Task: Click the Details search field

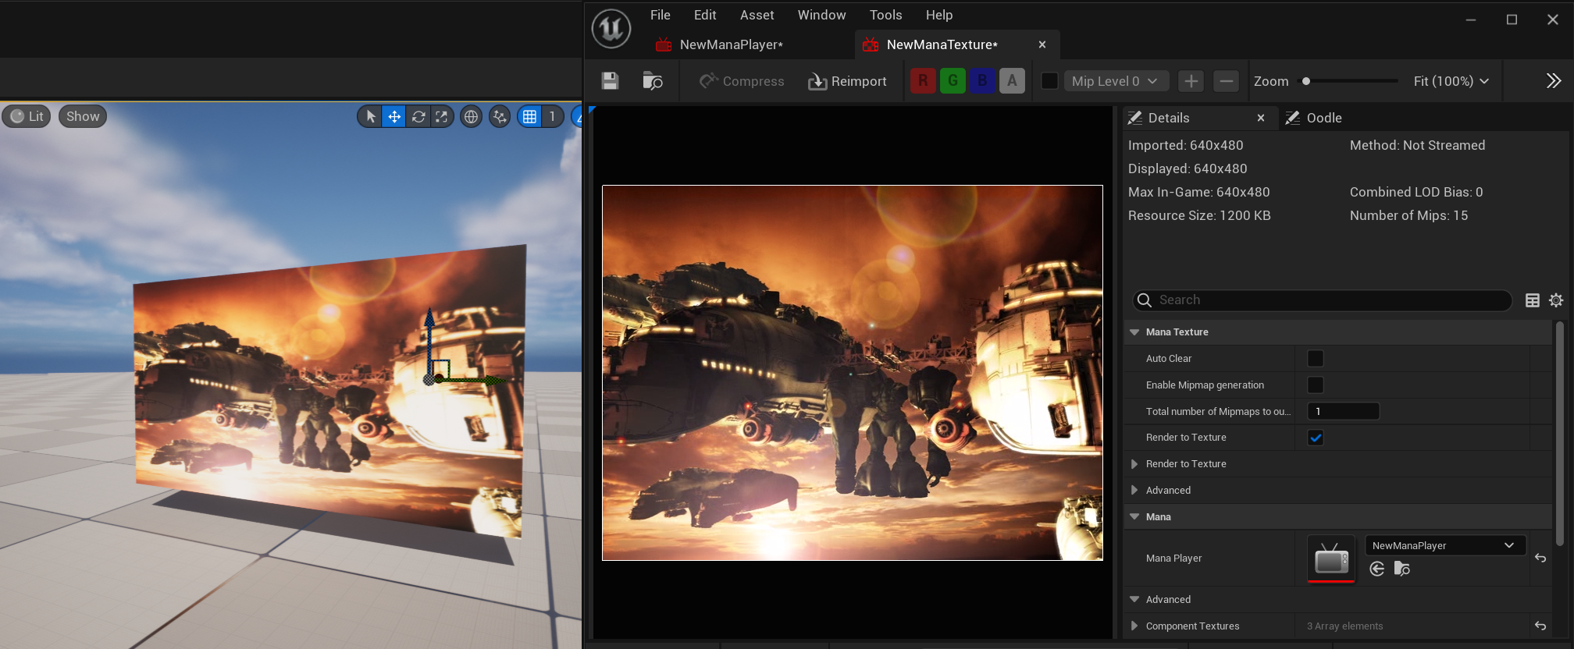Action: pos(1322,300)
